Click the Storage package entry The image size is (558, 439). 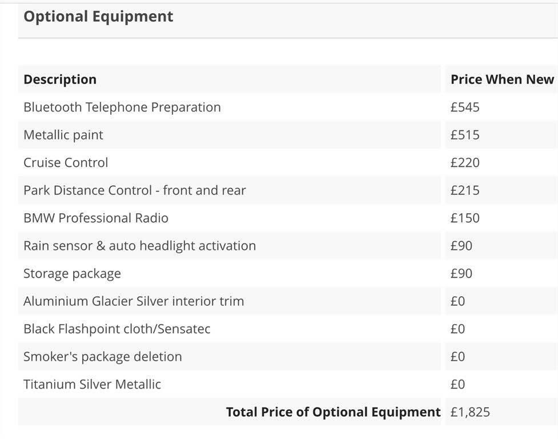tap(72, 274)
